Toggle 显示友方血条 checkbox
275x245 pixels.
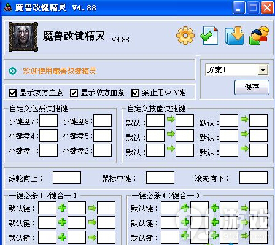click(12, 93)
